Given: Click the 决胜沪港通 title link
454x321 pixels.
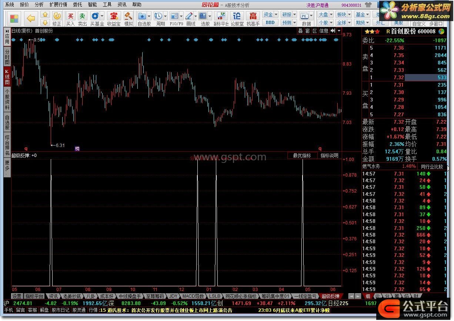Looking at the screenshot, I should 317,5.
